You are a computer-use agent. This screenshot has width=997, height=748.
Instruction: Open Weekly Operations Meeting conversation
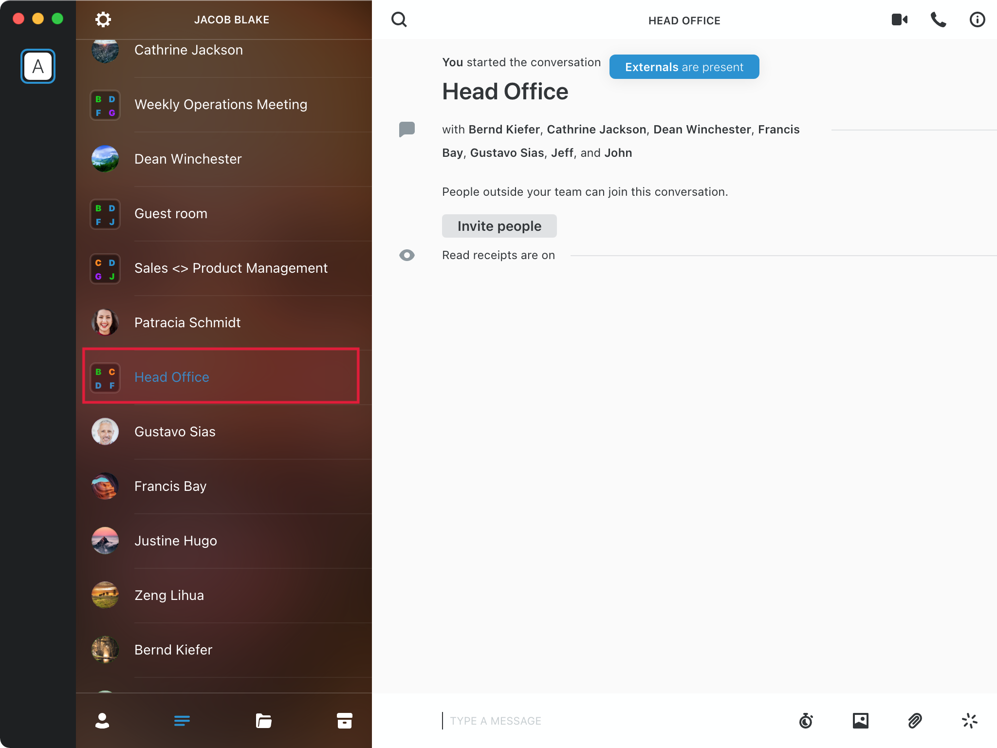(x=224, y=105)
